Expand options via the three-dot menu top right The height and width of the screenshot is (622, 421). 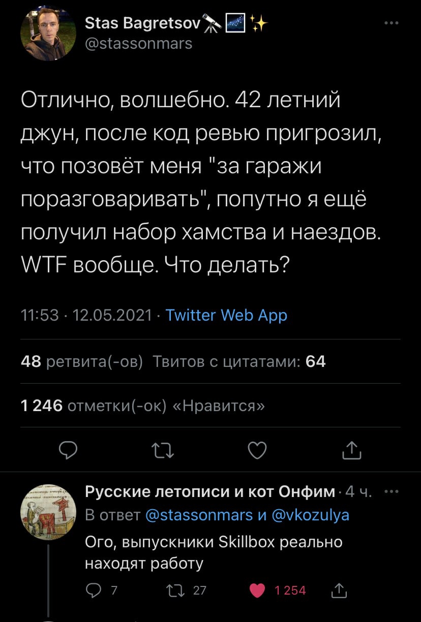pyautogui.click(x=390, y=21)
